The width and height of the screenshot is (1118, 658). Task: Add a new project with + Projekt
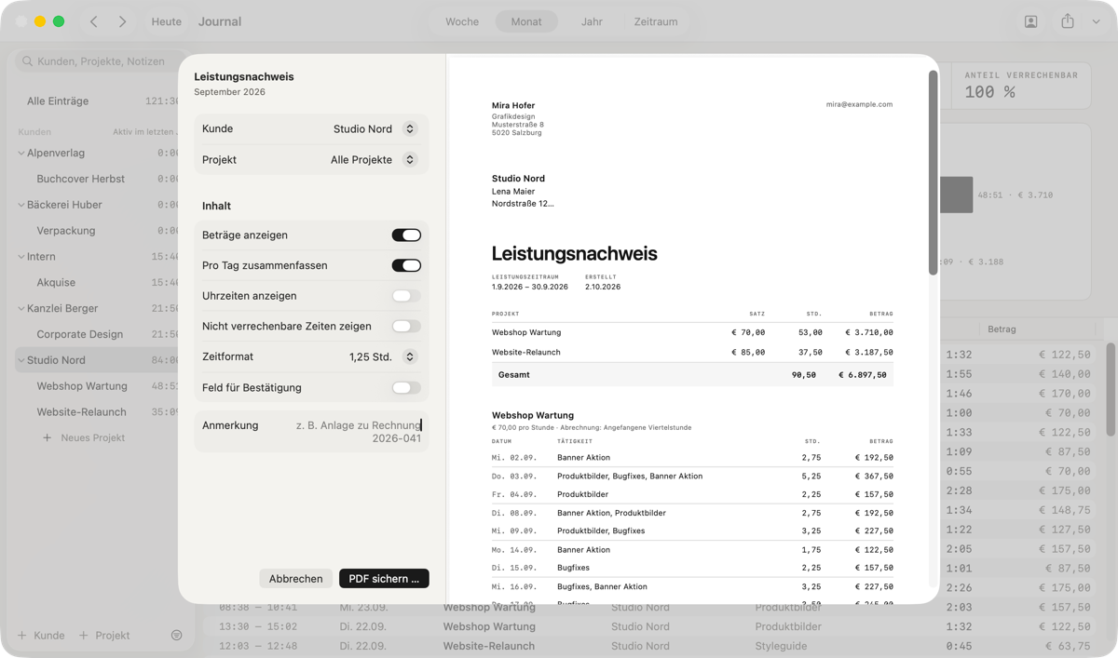[104, 635]
